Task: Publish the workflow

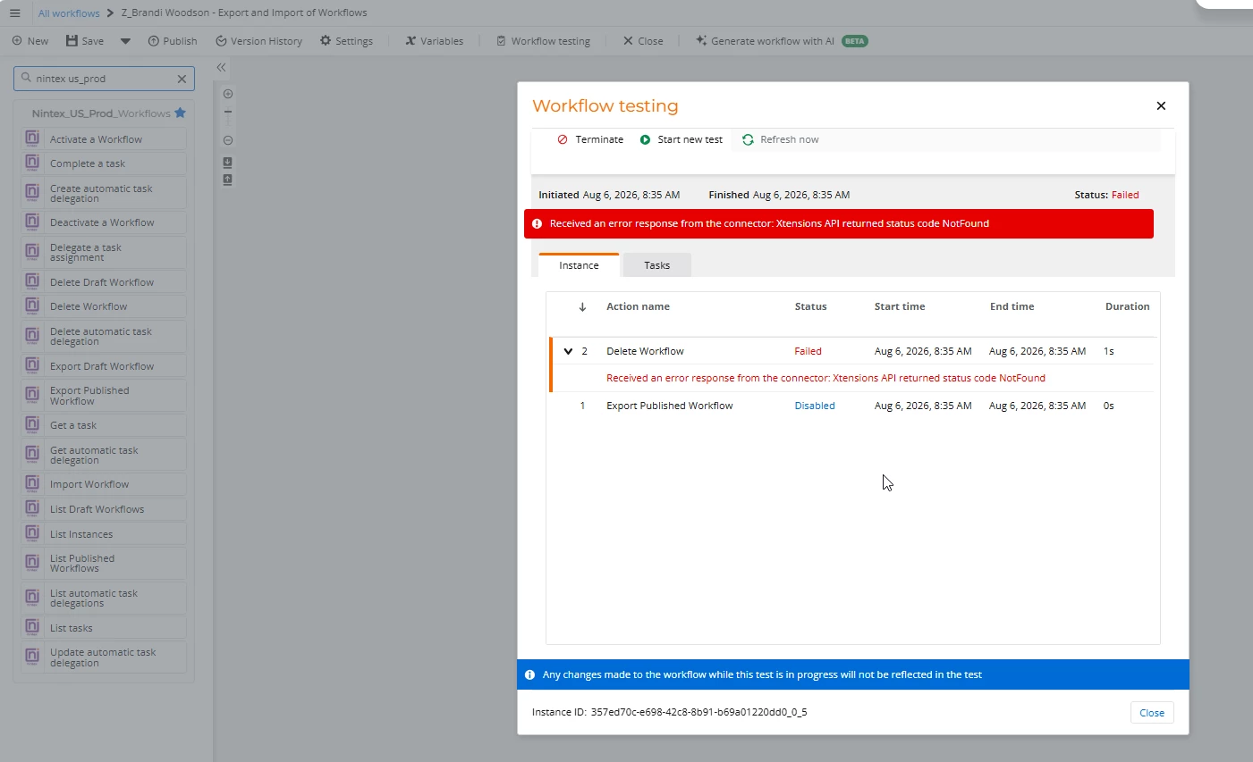Action: (173, 41)
